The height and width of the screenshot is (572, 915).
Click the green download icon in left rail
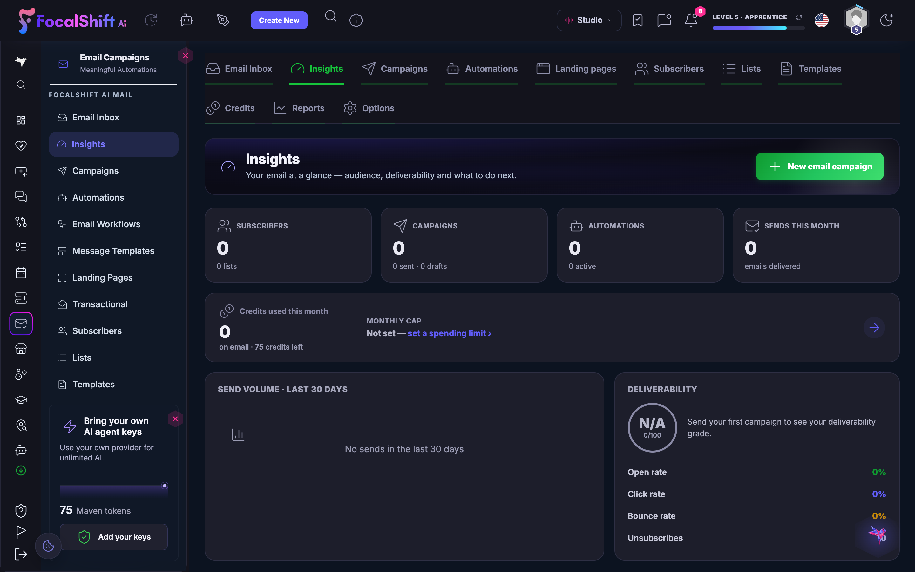[21, 470]
